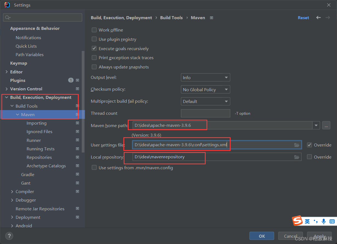Collapse Build, Execution, Deployment node
Viewport: 337px width, 244px height.
7,97
